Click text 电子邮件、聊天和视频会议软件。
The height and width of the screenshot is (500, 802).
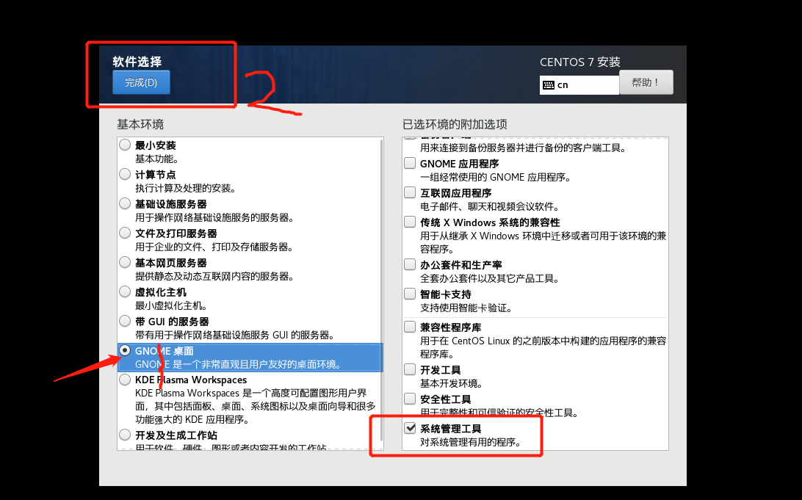(x=490, y=207)
